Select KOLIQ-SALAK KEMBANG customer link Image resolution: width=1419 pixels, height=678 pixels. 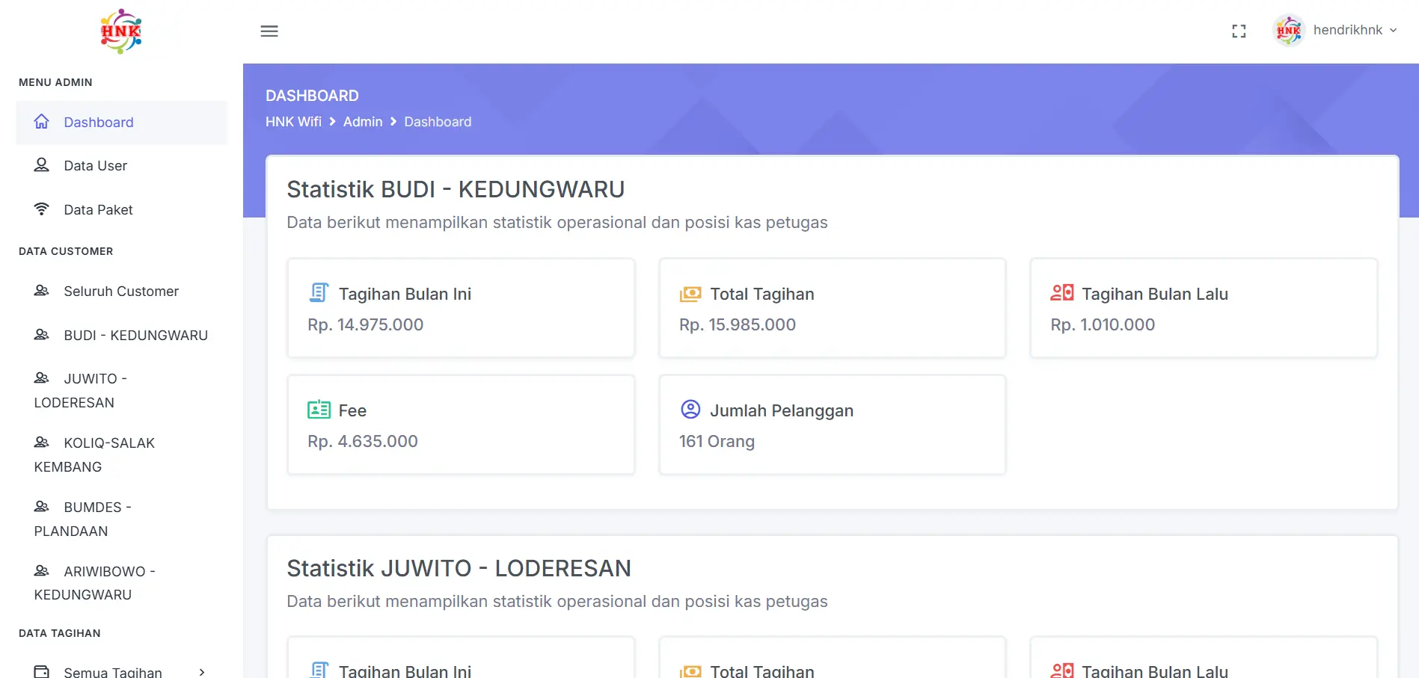(x=121, y=454)
